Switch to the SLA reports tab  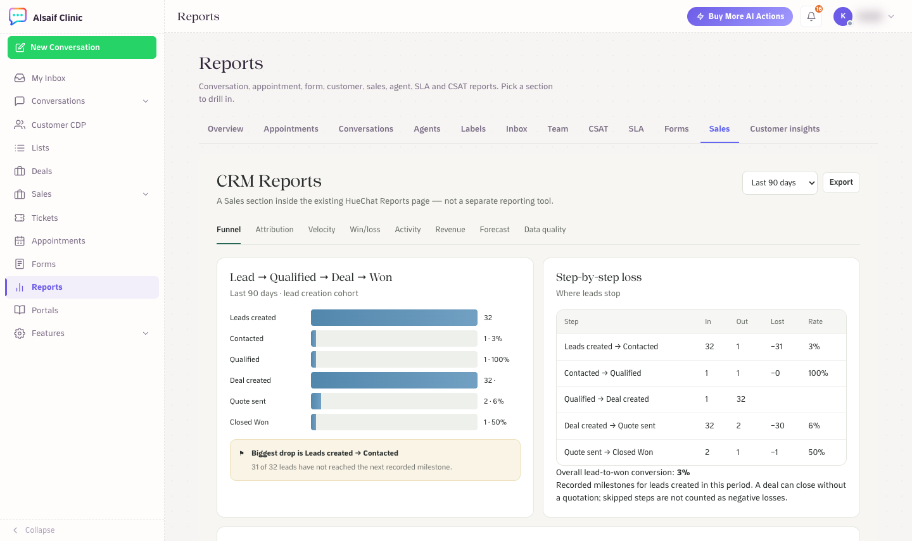tap(636, 129)
